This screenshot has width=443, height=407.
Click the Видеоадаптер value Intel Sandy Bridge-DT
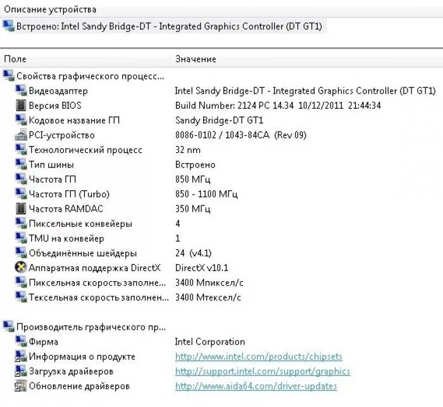point(306,91)
